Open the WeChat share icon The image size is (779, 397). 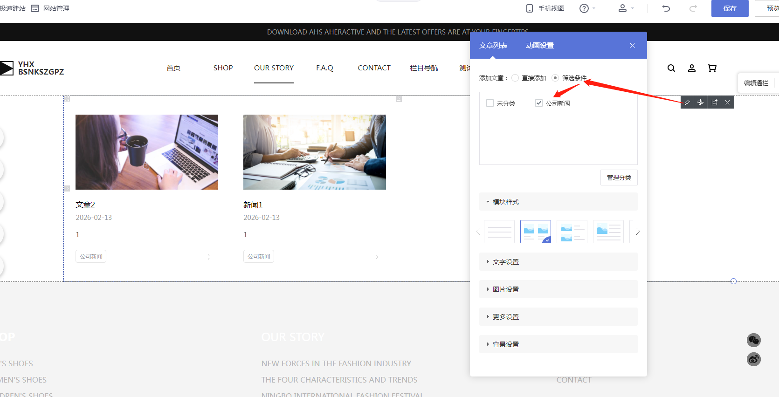tap(753, 340)
